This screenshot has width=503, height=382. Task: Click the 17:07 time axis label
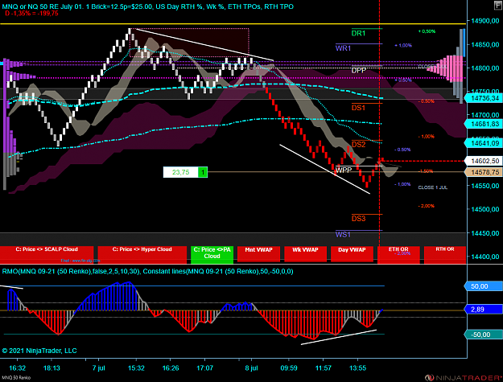204,368
